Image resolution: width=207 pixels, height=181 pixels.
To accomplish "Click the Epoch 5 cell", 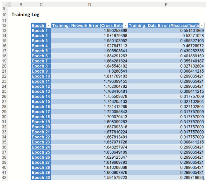I will point(41,51).
